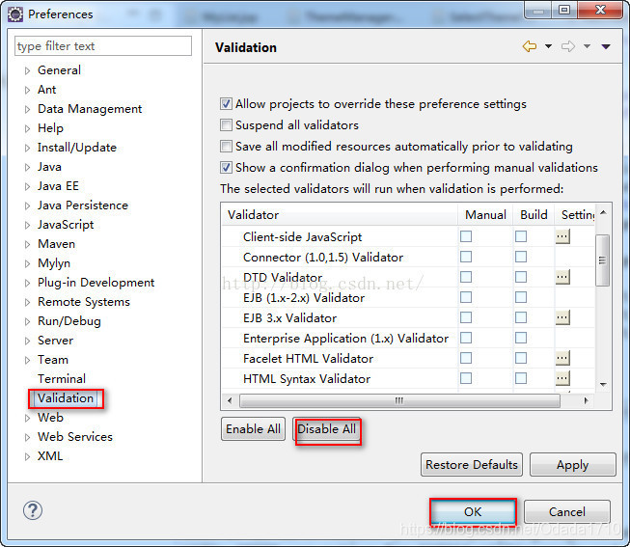Toggle Show a confirmation dialog checkbox
Screen dimensions: 630x547
pyautogui.click(x=226, y=167)
